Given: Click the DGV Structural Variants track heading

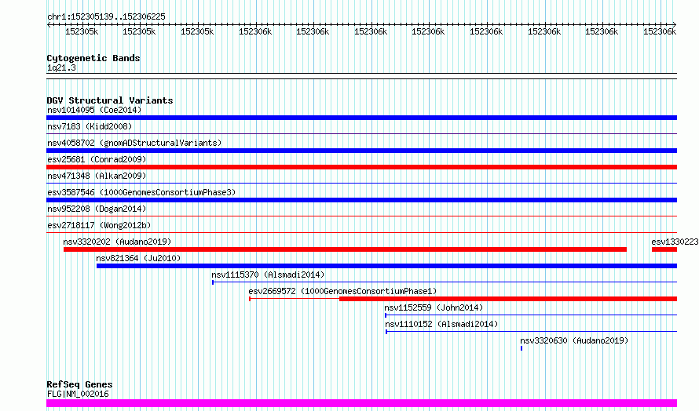Looking at the screenshot, I should (x=110, y=100).
